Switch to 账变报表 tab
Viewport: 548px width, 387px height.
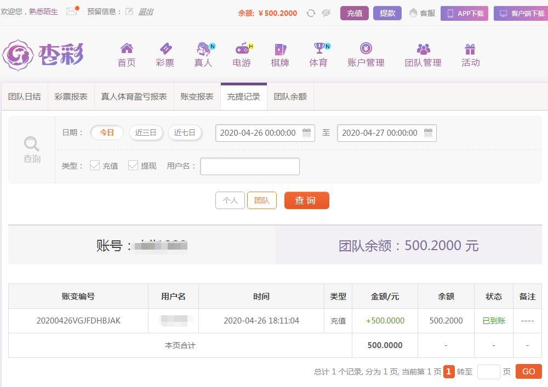pos(197,97)
